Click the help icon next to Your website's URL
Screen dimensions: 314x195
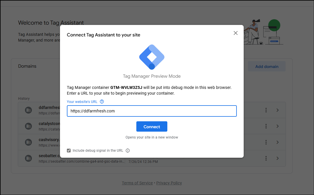102,102
